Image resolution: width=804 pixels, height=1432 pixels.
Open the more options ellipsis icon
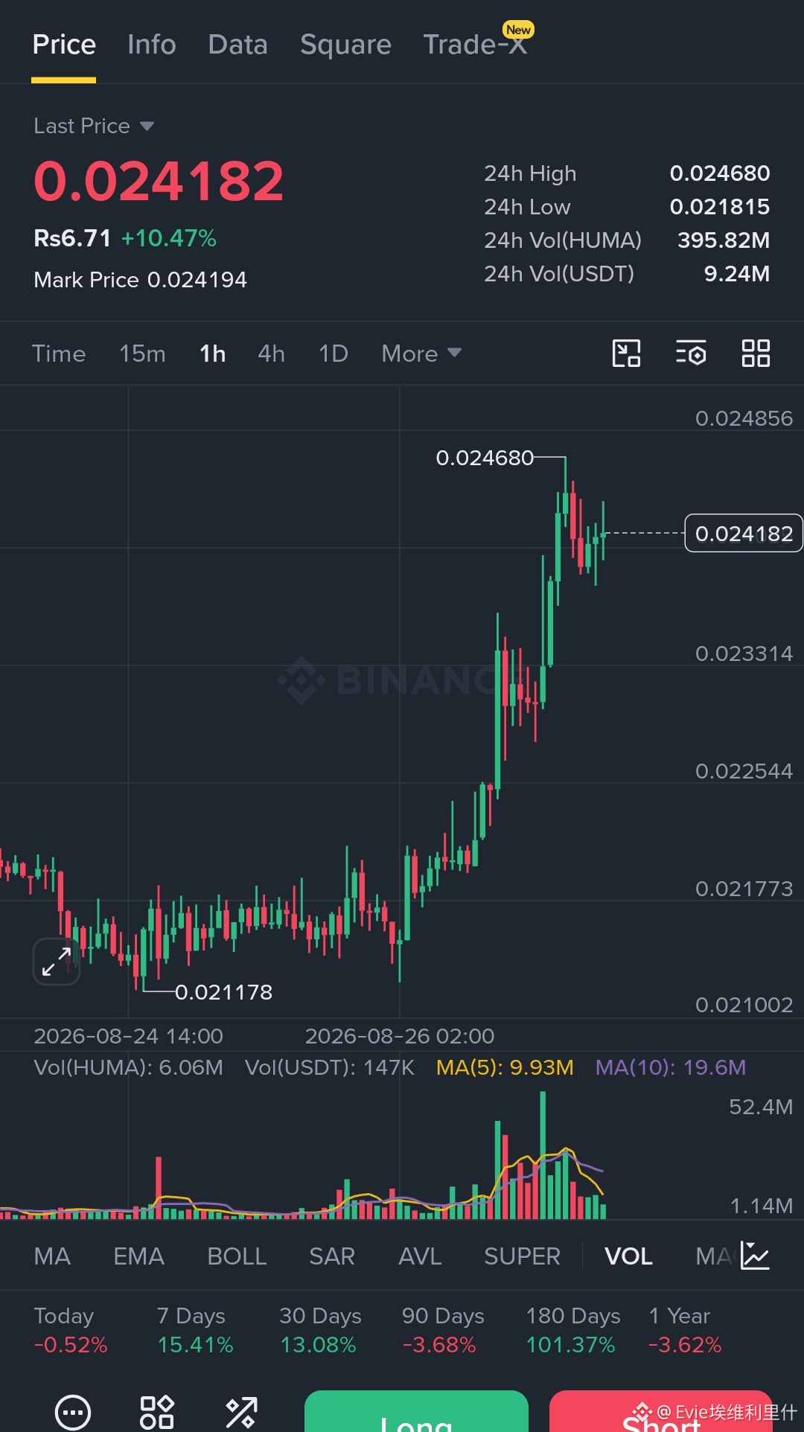click(73, 1412)
